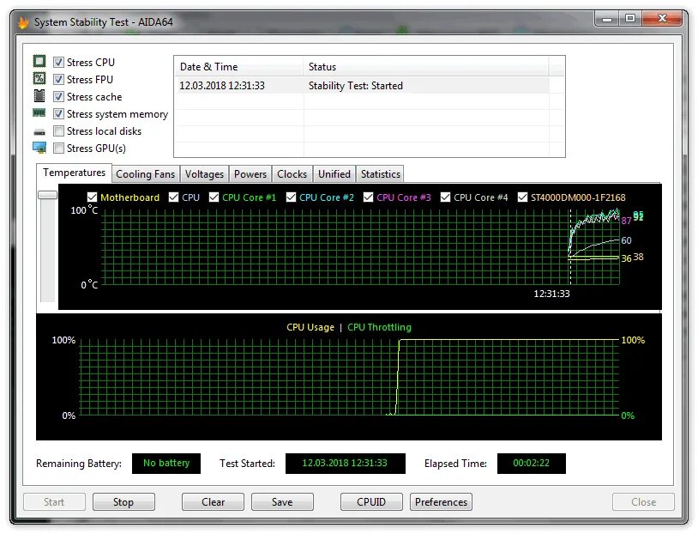Enable Stress local disks checkbox
The image size is (698, 534).
(58, 131)
